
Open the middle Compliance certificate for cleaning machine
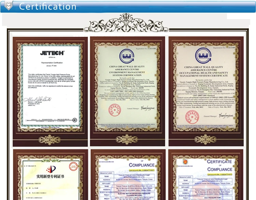128,174
